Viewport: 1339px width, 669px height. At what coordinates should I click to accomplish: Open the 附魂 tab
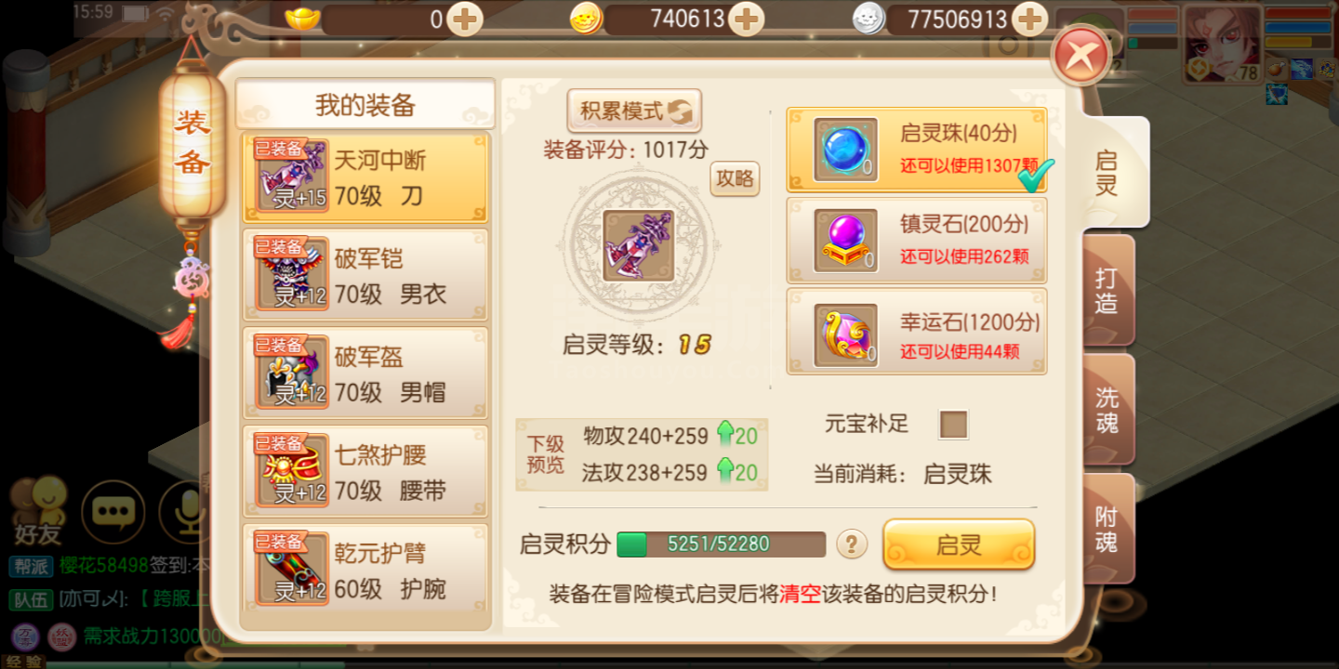[1107, 529]
